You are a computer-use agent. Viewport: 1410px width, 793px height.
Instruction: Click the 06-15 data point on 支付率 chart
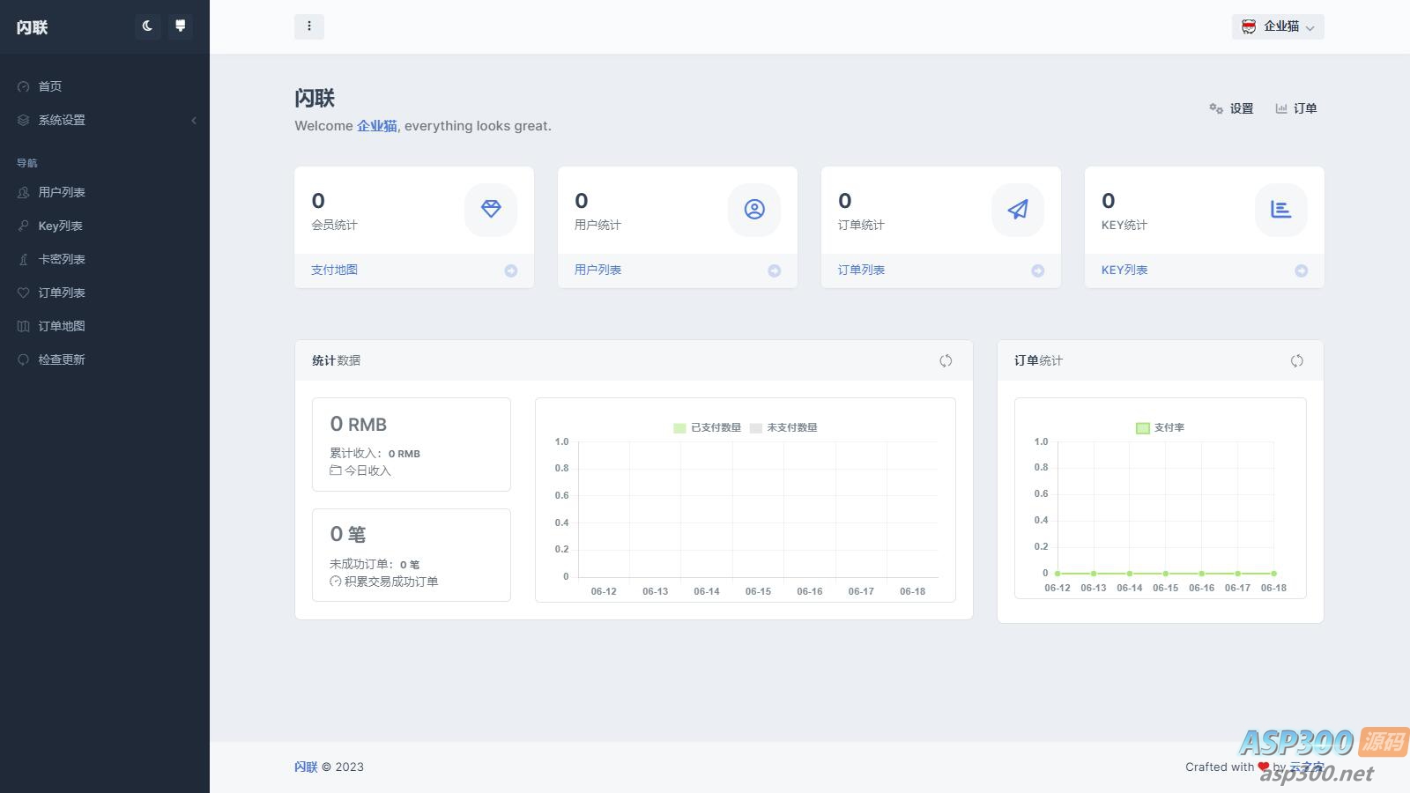(1166, 574)
